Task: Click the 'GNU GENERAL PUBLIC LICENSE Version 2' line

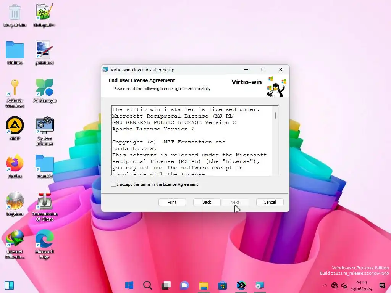Action: tap(174, 122)
